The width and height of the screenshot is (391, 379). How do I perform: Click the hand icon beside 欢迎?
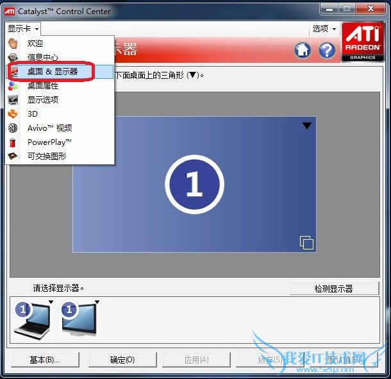click(13, 43)
